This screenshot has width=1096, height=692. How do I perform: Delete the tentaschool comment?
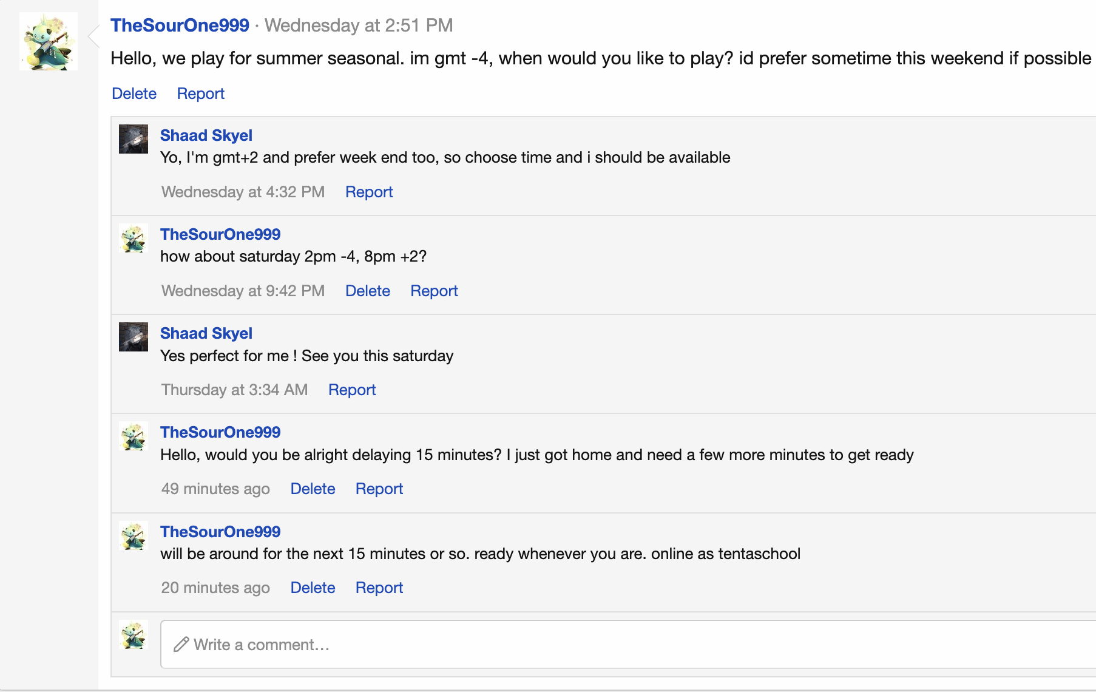click(313, 588)
